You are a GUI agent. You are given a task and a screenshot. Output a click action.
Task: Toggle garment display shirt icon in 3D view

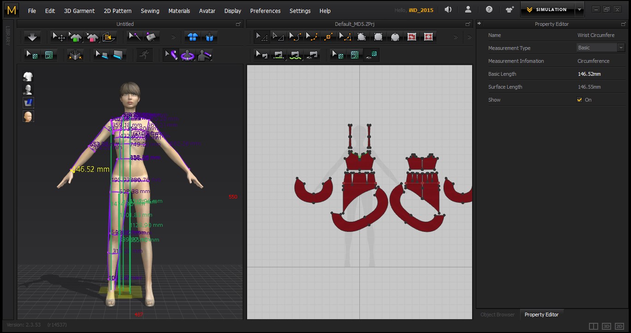[x=28, y=77]
